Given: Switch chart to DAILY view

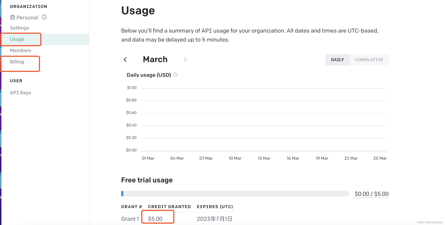Looking at the screenshot, I should click(x=337, y=60).
